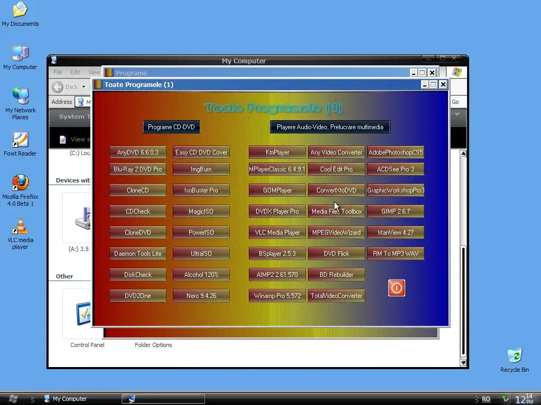Pick IsoBuster Pro
The height and width of the screenshot is (405, 541).
[x=201, y=190]
